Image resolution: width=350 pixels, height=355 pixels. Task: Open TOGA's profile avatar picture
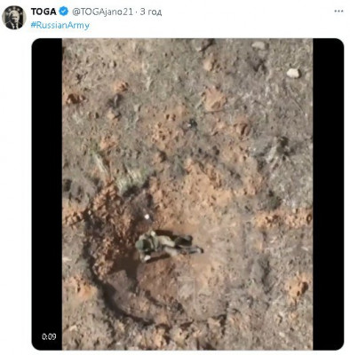coord(14,18)
